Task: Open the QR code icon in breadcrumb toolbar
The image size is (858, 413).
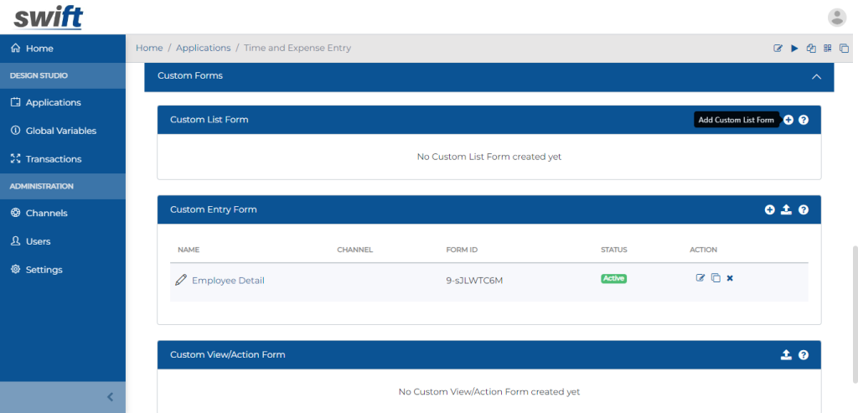Action: [x=827, y=49]
